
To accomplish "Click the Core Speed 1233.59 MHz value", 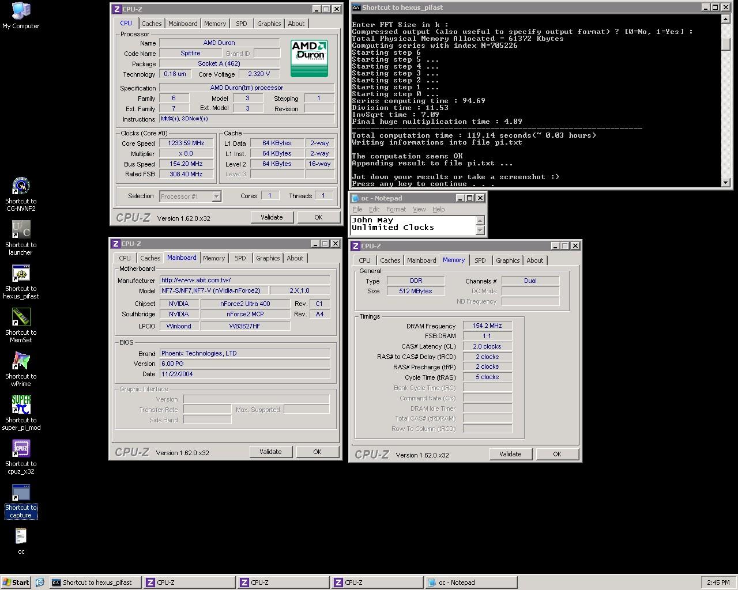I will coord(186,143).
